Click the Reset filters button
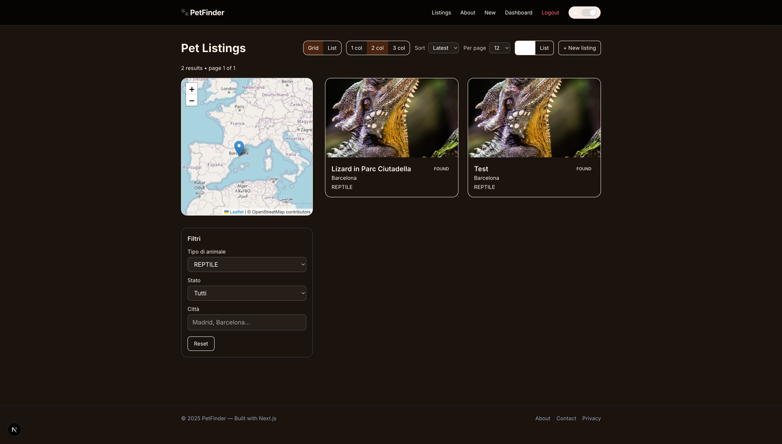782x444 pixels. [x=200, y=343]
